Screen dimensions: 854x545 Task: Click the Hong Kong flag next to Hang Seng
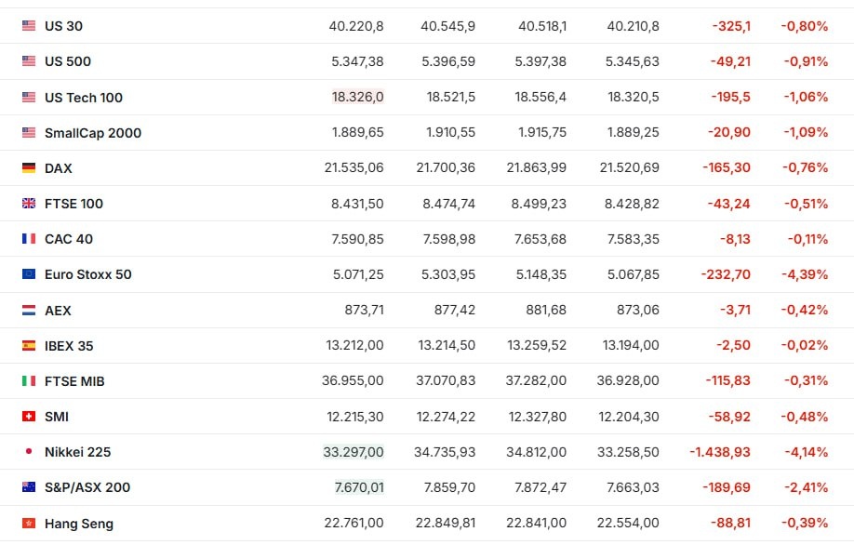tap(29, 524)
